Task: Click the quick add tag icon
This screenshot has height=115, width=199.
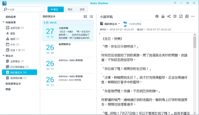Action: point(125,24)
